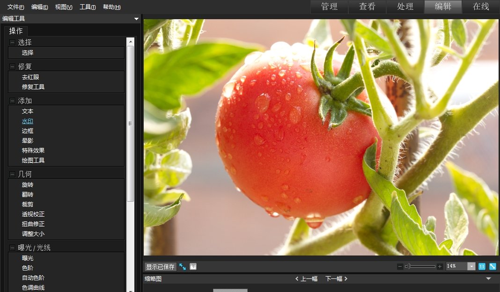Click the fit-image icon at bottom right

(493, 266)
